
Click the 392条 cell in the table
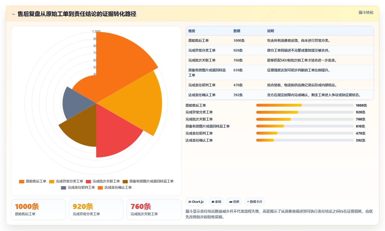[238, 95]
